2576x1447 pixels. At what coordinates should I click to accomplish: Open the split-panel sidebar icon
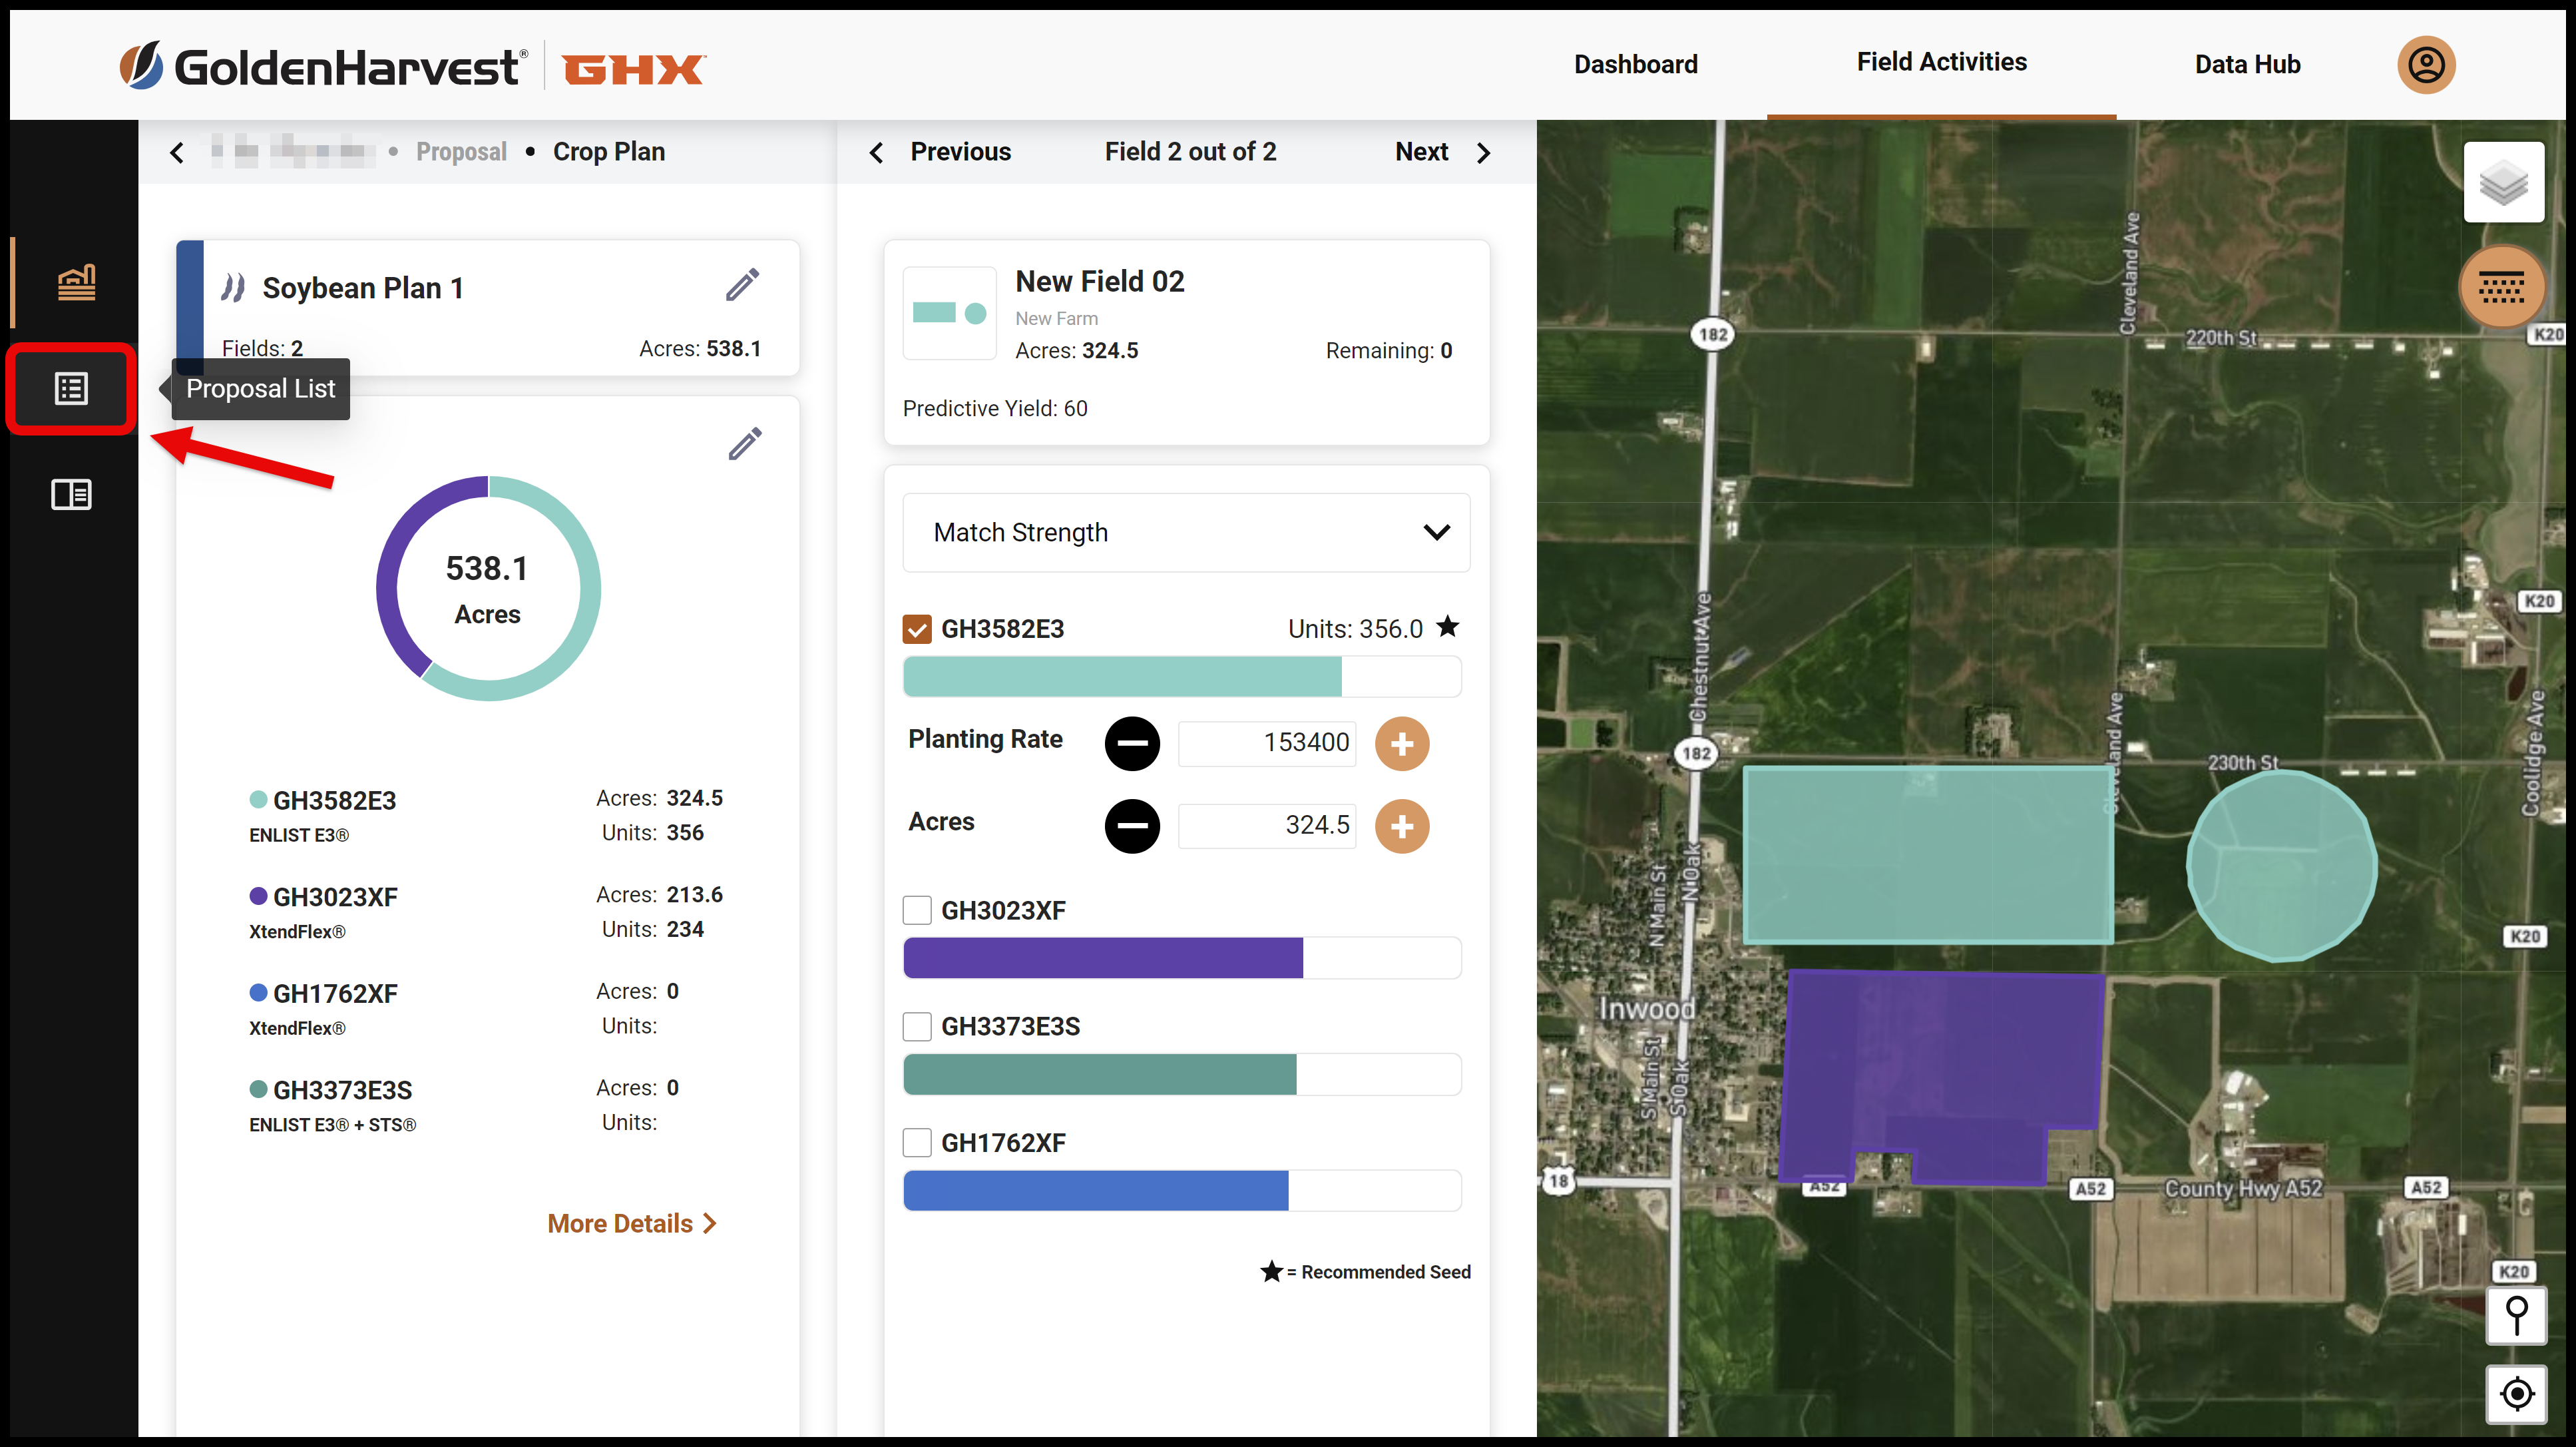71,493
